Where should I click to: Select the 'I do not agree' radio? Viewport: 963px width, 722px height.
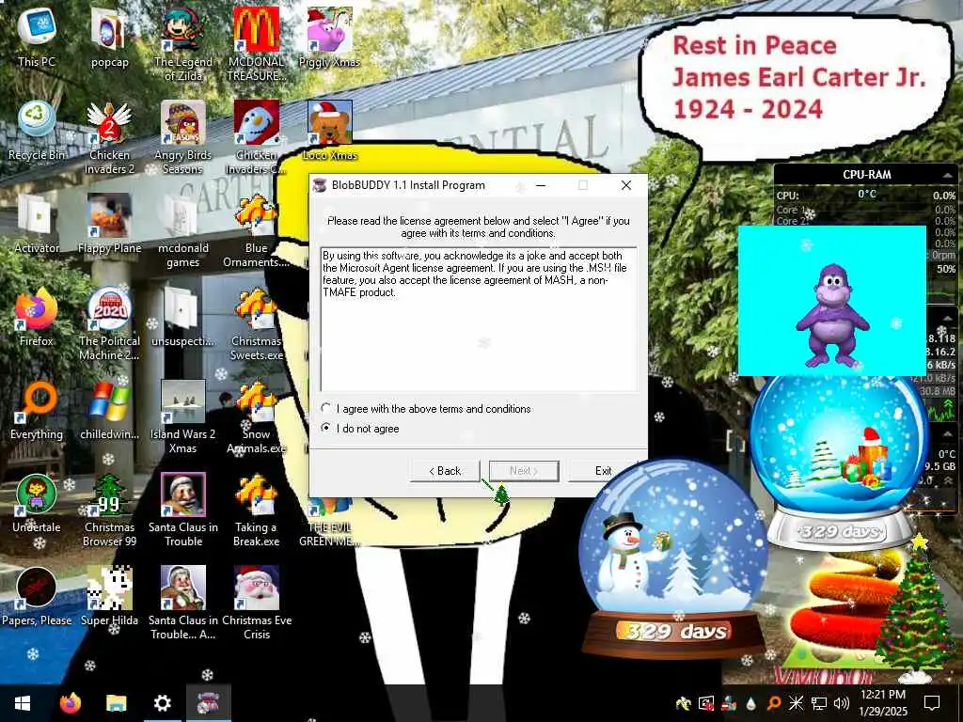[326, 428]
